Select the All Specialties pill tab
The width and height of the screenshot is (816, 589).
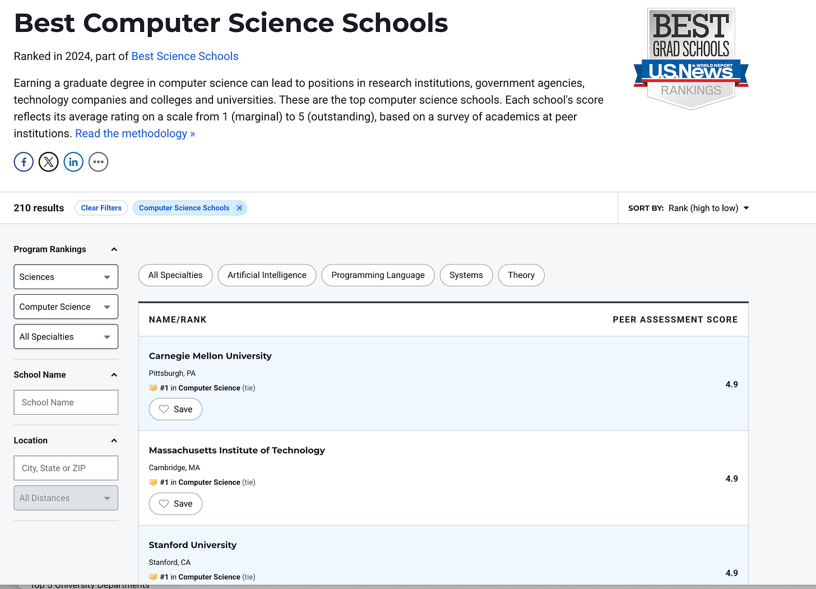[175, 275]
